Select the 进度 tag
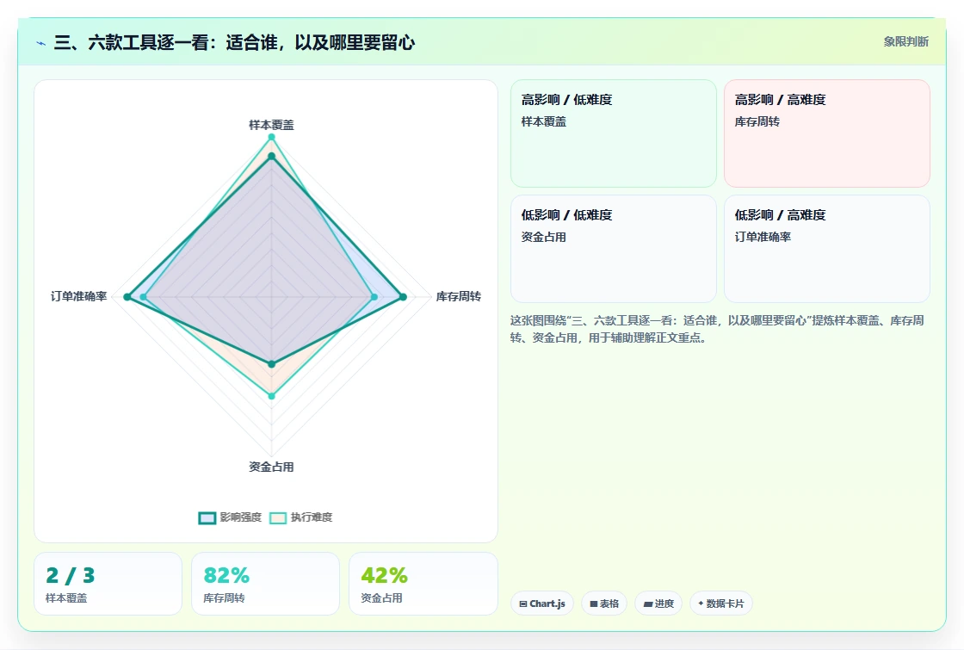The image size is (964, 650). [658, 604]
